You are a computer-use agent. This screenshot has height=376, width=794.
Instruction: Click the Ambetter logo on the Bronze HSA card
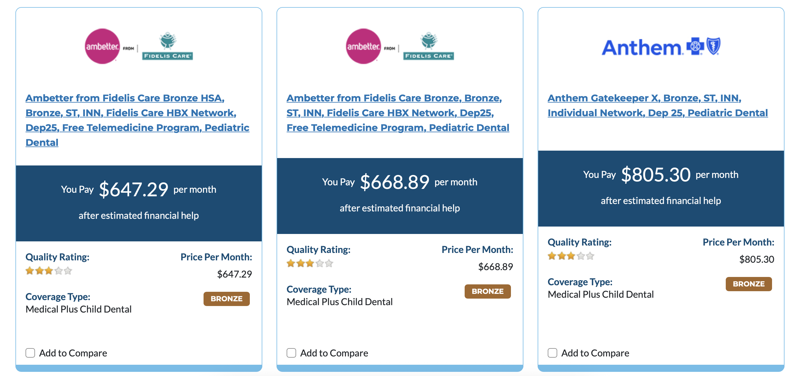[102, 47]
